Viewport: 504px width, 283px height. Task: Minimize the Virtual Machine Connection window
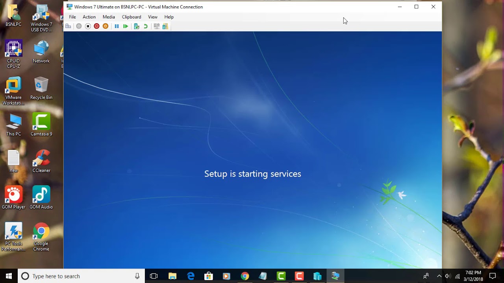click(400, 7)
